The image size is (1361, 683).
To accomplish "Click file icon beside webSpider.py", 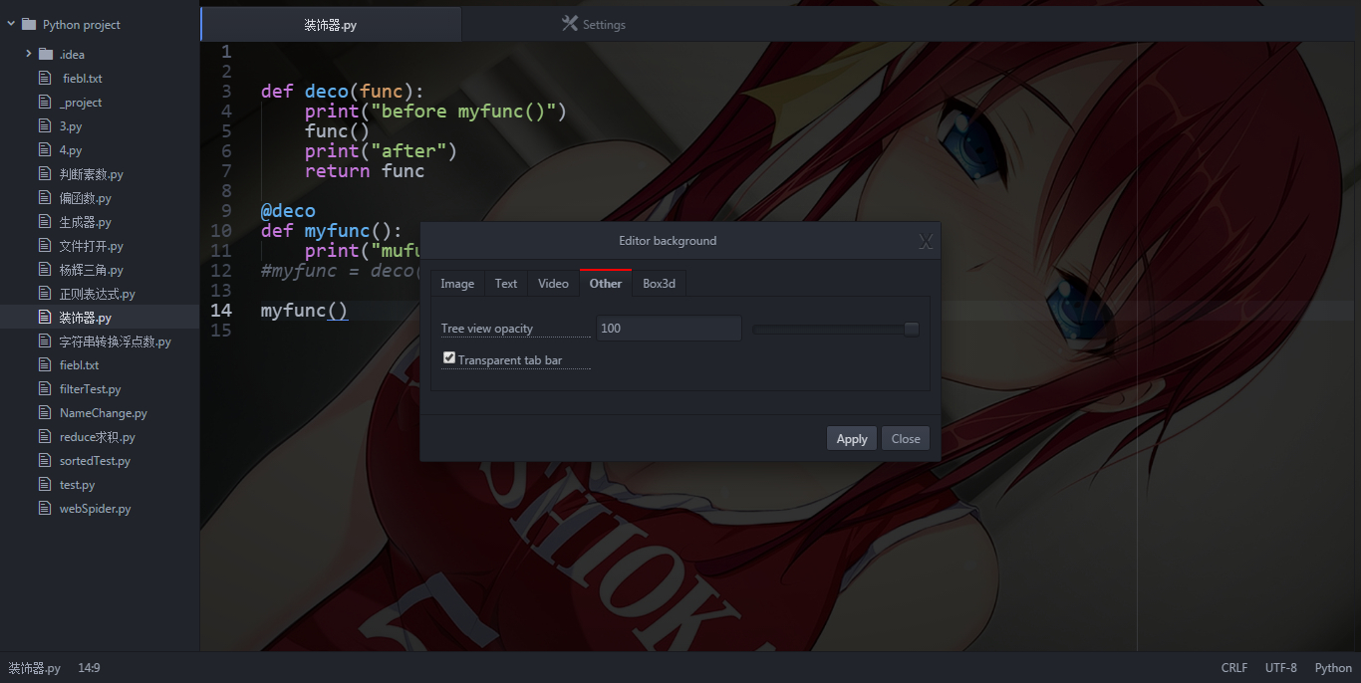I will point(44,508).
